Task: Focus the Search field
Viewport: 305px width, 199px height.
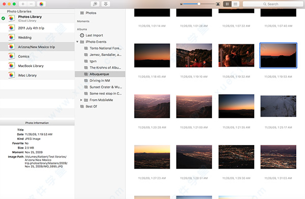Action: point(273,4)
